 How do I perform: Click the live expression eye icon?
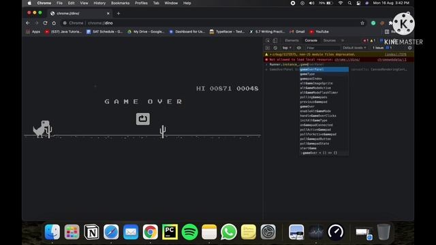point(299,48)
